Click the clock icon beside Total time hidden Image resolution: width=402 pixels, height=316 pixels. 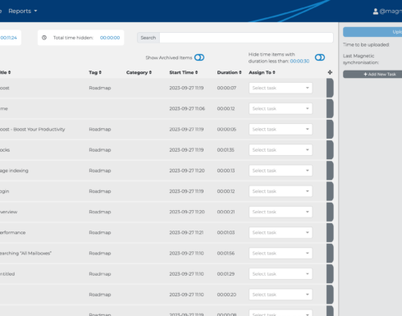pyautogui.click(x=44, y=38)
